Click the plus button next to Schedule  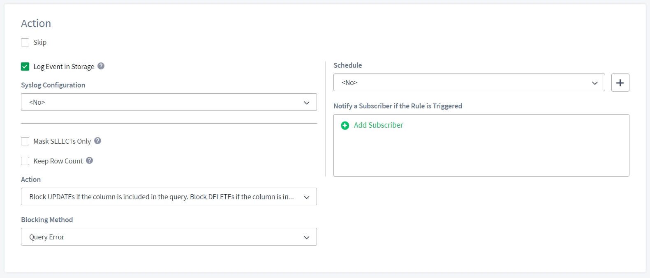coord(620,83)
